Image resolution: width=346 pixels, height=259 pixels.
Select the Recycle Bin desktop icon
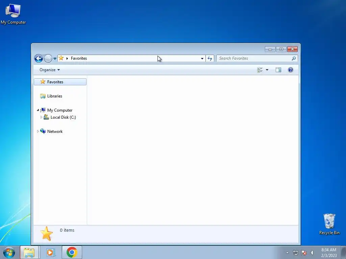tap(329, 224)
